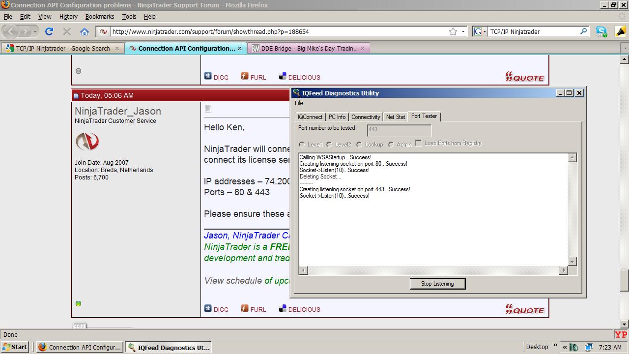Click the page scrollbar down arrow

625,324
